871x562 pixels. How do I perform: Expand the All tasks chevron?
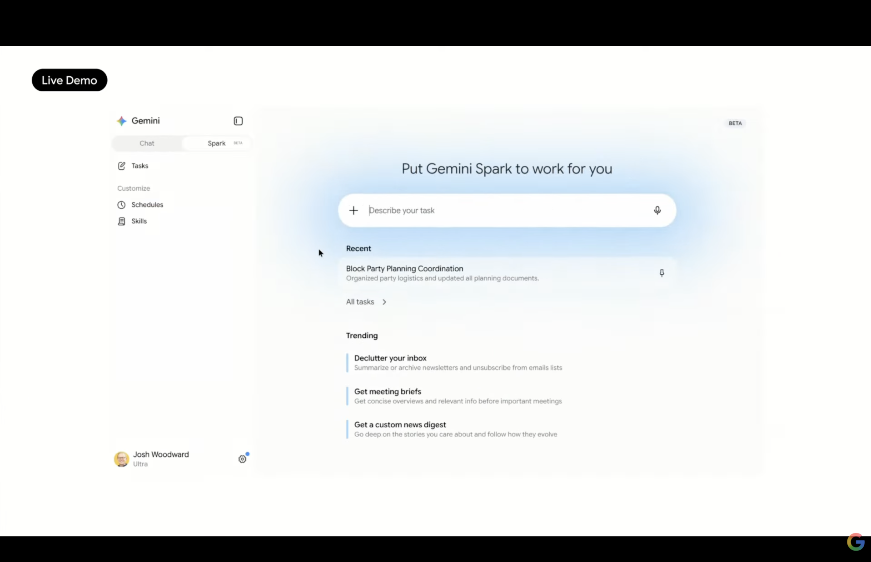coord(384,302)
